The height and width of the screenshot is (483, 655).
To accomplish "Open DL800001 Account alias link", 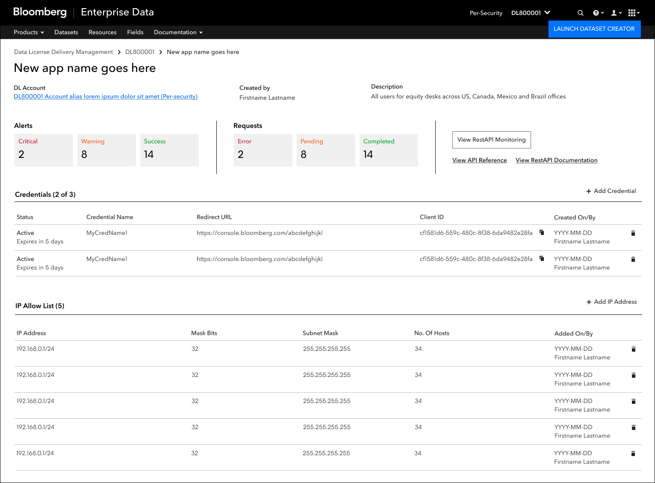I will pos(106,96).
